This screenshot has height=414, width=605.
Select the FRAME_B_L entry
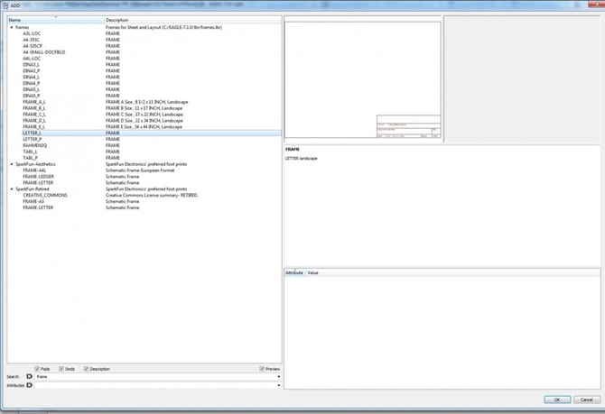pyautogui.click(x=34, y=108)
